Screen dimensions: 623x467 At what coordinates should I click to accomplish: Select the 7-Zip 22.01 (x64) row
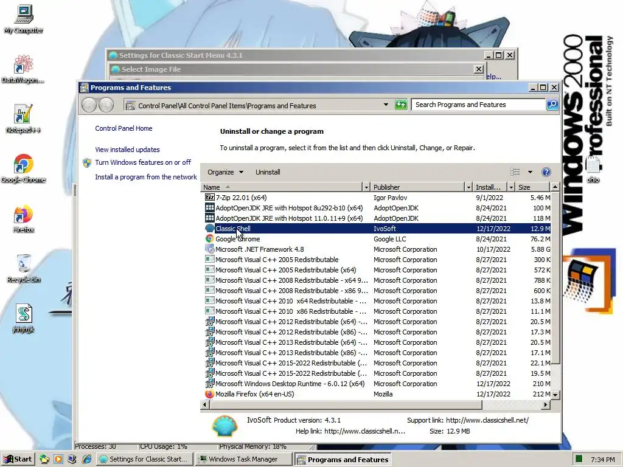click(377, 198)
